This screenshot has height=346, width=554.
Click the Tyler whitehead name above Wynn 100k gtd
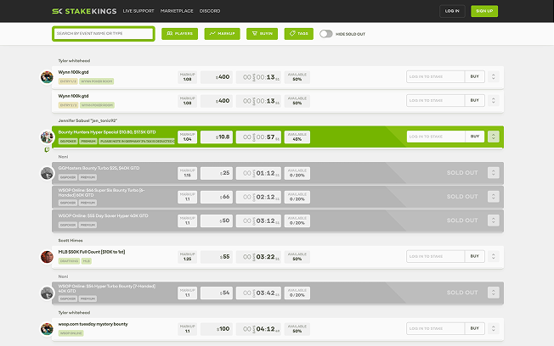coord(74,61)
